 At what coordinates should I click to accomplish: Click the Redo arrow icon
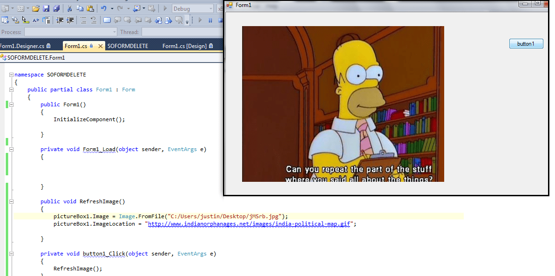(120, 8)
